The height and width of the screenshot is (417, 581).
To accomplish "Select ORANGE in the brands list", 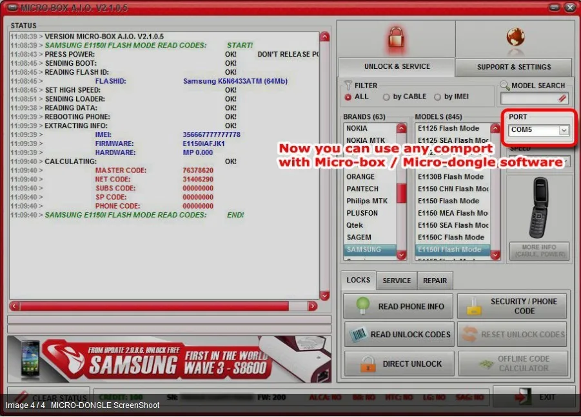I will (x=370, y=177).
